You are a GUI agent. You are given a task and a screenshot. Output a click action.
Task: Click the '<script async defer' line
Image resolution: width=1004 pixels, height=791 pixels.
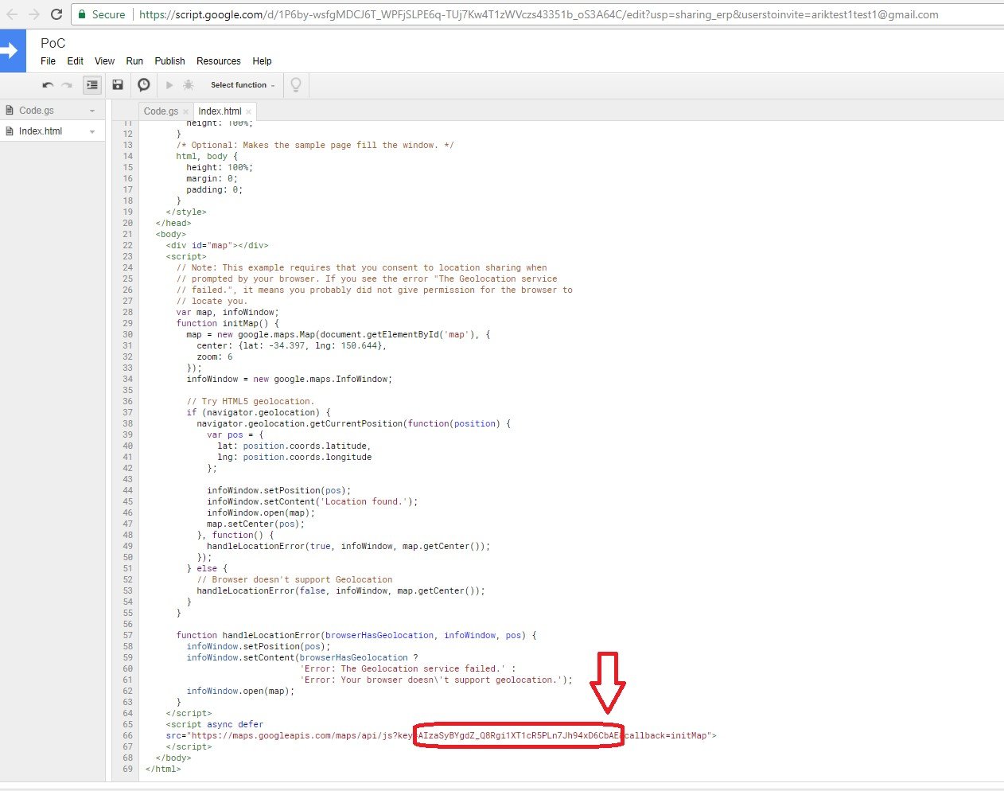[215, 724]
